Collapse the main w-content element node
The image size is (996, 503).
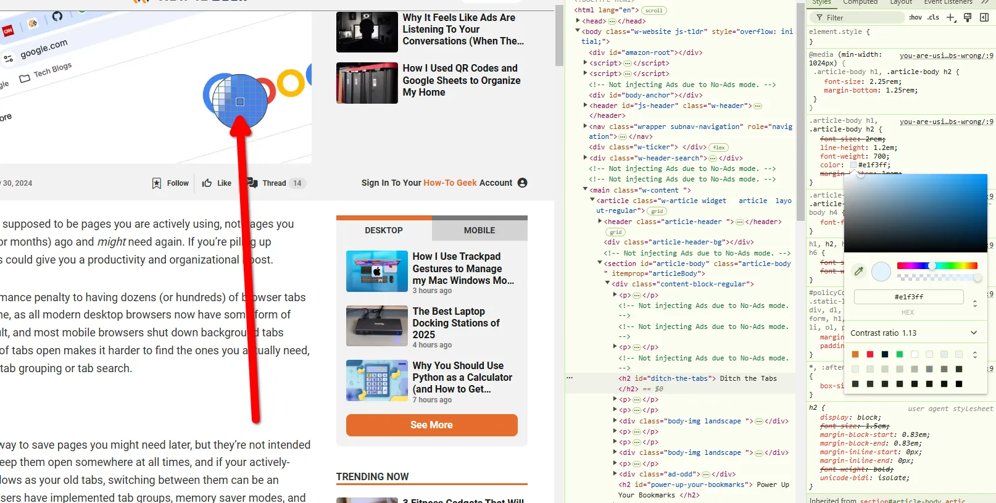586,189
